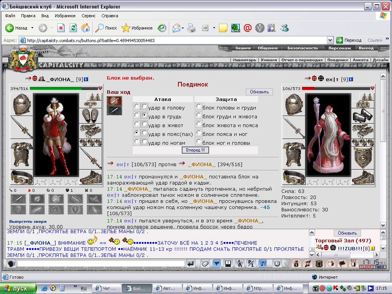The image size is (392, 294).
Task: Toggle the music note sound icon
Action: (x=263, y=264)
